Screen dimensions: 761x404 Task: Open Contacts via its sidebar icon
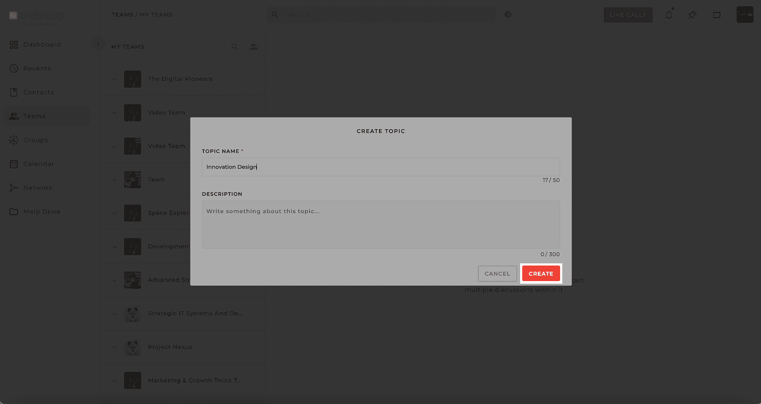pos(13,92)
